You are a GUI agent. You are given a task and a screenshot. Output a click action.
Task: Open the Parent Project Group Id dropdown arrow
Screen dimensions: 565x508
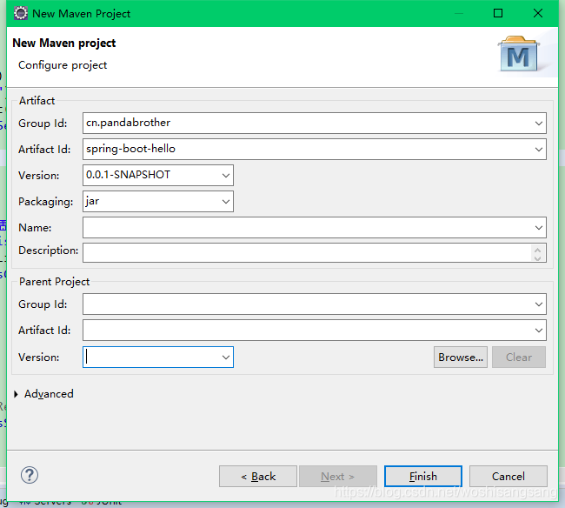coord(538,304)
